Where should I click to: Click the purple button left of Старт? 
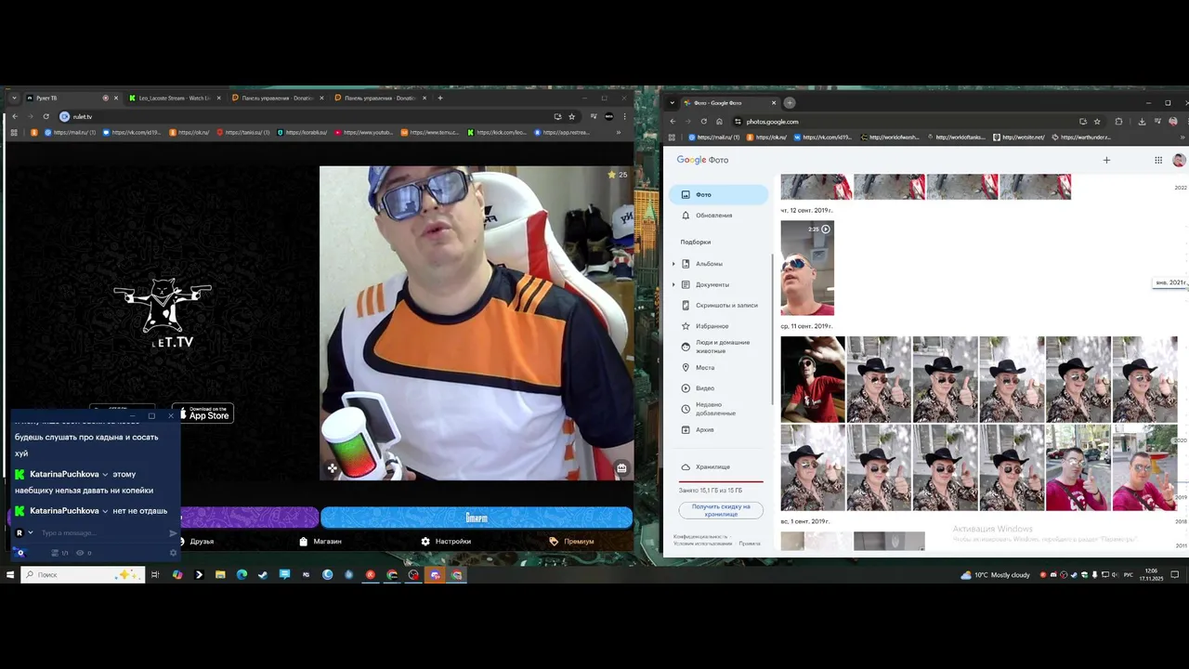click(x=249, y=518)
